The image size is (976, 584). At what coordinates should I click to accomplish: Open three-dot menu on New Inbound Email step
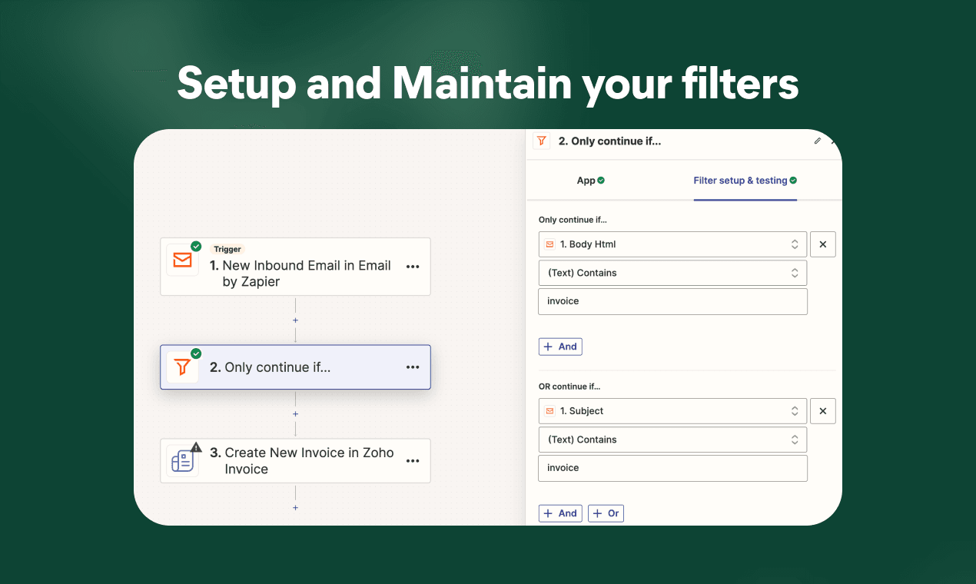click(x=413, y=267)
